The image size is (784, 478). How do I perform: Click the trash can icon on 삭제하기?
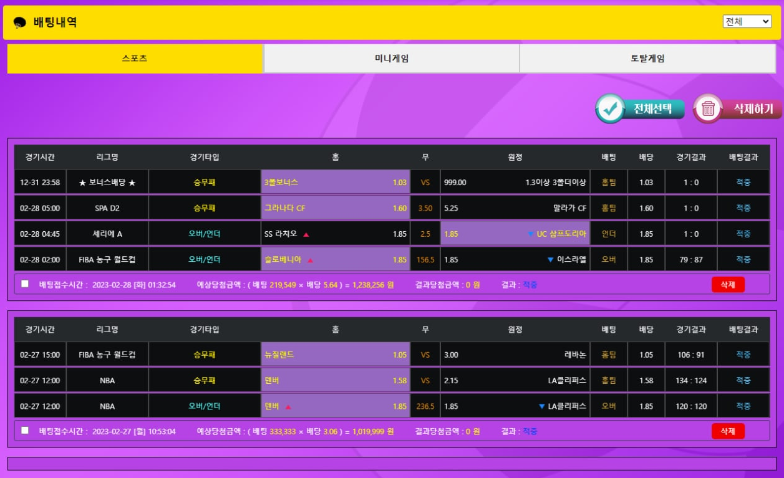tap(708, 109)
